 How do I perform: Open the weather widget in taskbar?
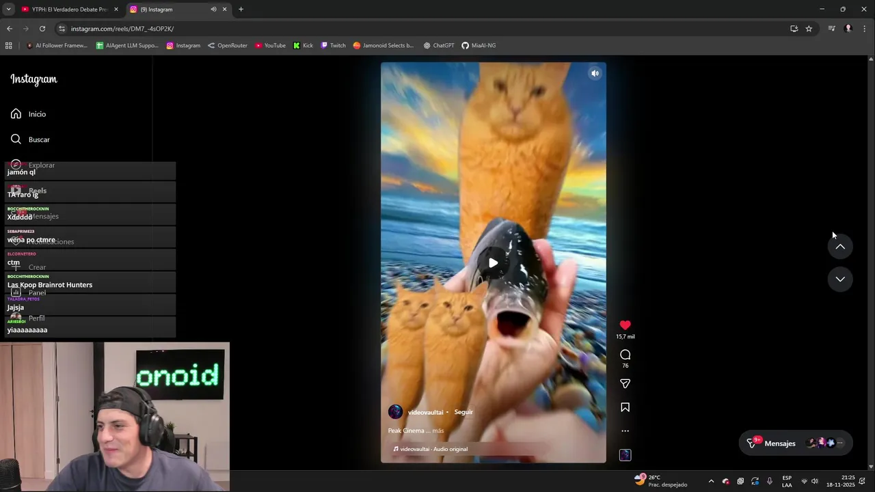(661, 480)
